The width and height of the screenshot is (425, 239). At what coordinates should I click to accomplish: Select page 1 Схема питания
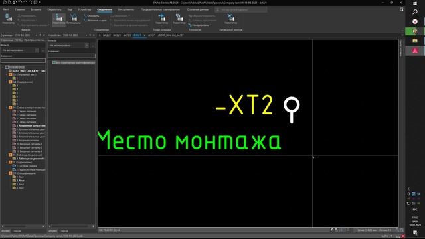[x=25, y=111]
